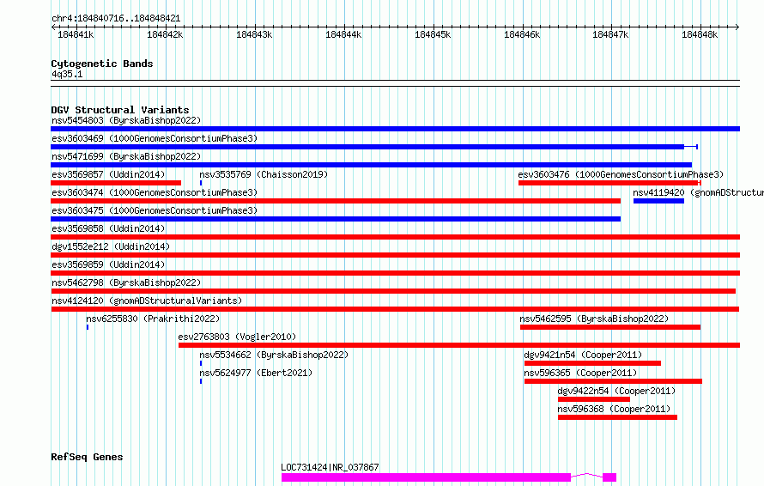Open the LOC731424|NR_037867 gene label
The height and width of the screenshot is (486, 764).
coord(330,467)
